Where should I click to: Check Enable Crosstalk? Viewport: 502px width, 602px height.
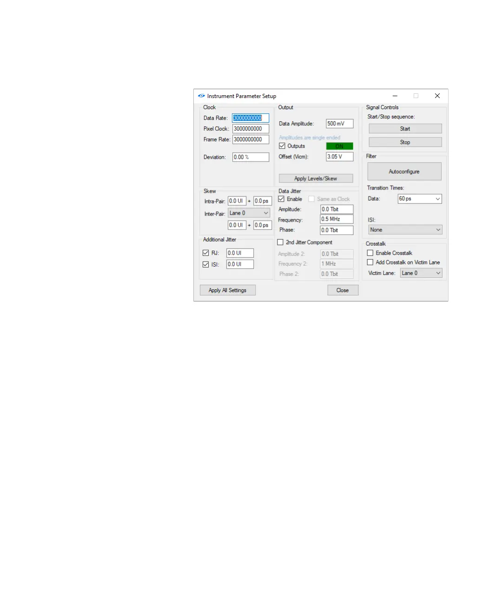click(370, 253)
